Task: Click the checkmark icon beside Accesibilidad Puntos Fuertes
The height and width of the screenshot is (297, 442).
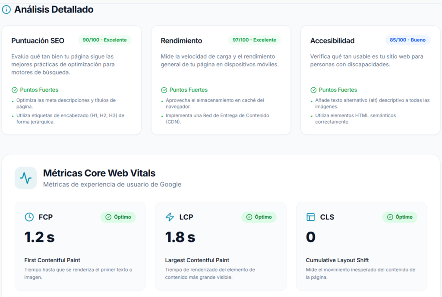Action: [313, 90]
